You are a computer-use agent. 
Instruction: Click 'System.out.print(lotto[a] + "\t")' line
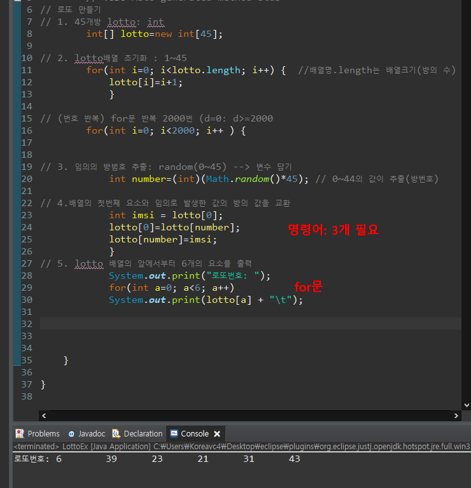point(206,300)
